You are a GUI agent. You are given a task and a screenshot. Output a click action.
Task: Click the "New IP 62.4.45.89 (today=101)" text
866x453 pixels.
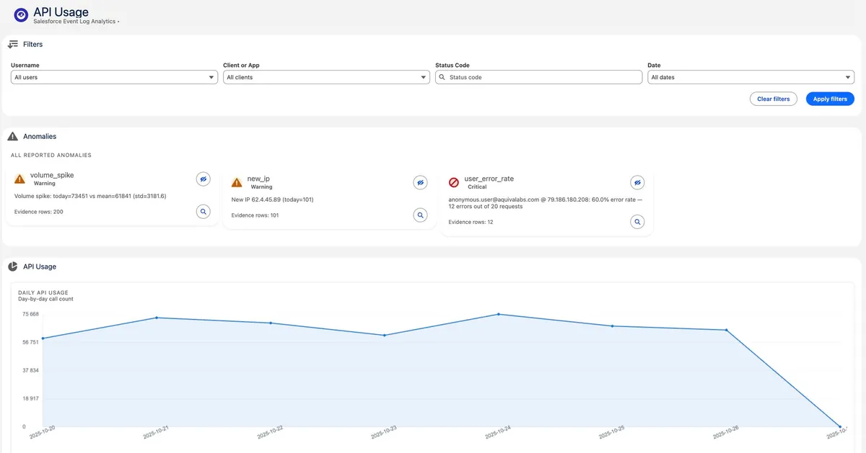pos(273,199)
